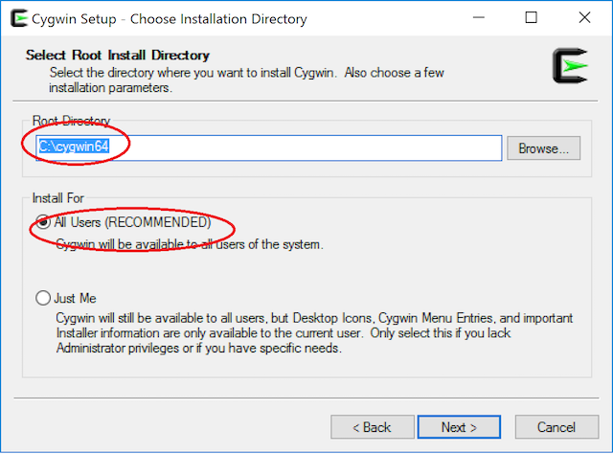The image size is (613, 454).
Task: Click the "Select Root Install Directory" heading
Action: pyautogui.click(x=117, y=56)
